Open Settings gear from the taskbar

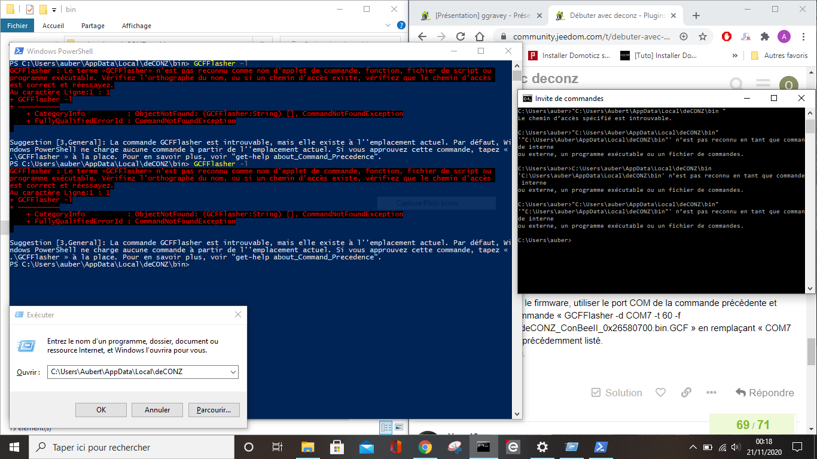542,447
